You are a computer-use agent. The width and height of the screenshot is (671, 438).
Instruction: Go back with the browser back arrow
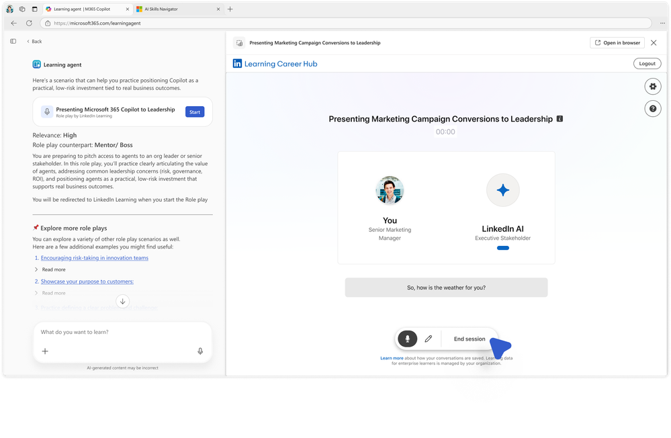point(13,23)
